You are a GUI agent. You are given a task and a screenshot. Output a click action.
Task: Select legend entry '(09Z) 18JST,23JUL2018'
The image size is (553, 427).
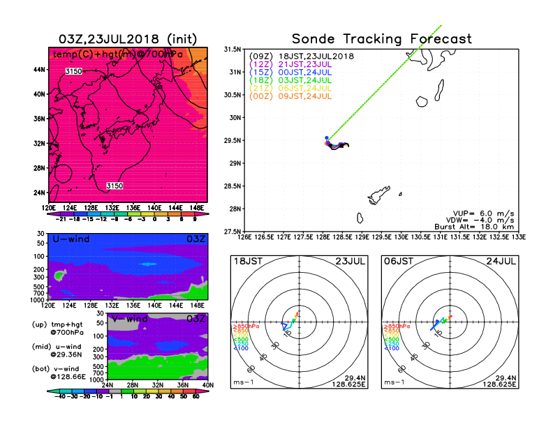tap(302, 57)
